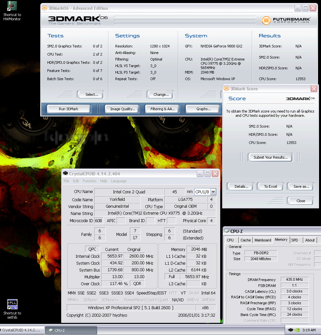This screenshot has height=335, width=321.
Task: Click Submit Your Results... button
Action: pos(270,157)
